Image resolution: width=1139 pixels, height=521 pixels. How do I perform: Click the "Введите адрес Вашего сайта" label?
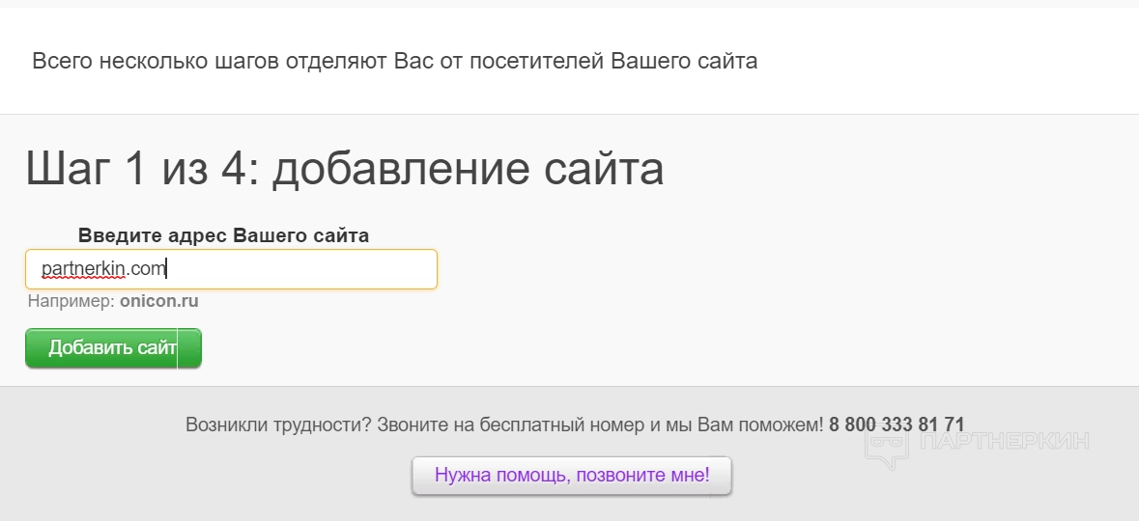tap(223, 235)
